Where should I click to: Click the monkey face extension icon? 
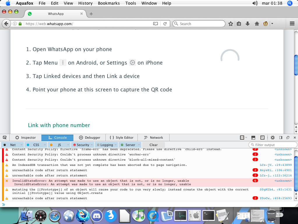click(265, 24)
